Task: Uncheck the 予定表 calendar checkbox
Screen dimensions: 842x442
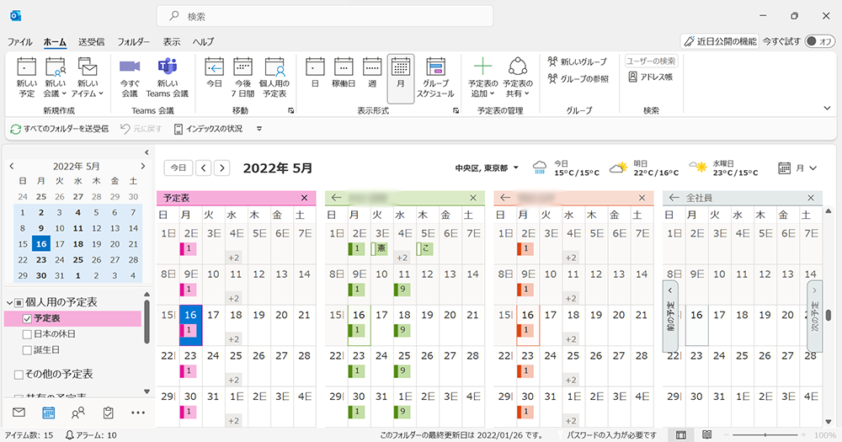Action: pyautogui.click(x=27, y=319)
